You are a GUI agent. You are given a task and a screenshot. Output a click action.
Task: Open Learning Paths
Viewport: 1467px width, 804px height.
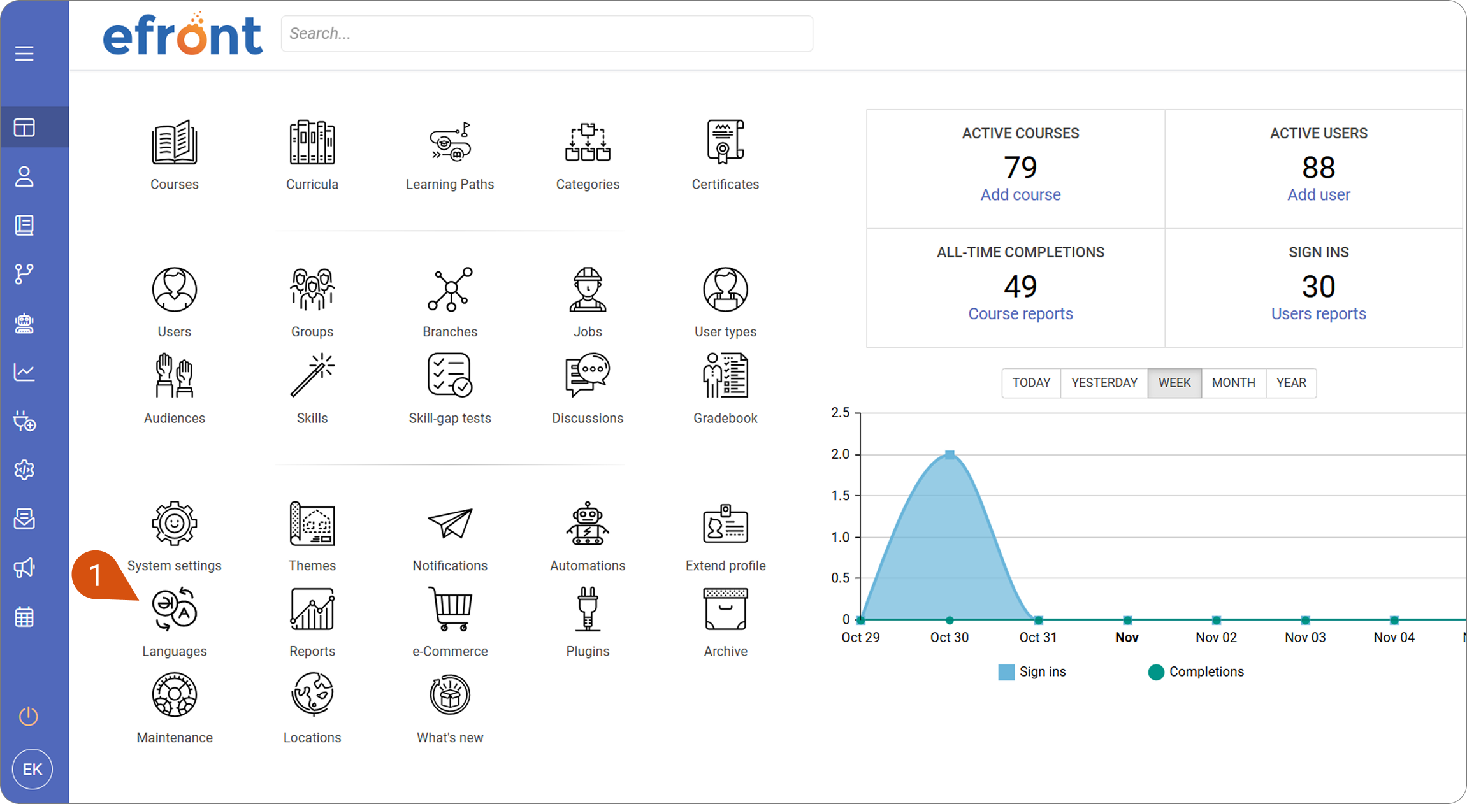(x=450, y=142)
